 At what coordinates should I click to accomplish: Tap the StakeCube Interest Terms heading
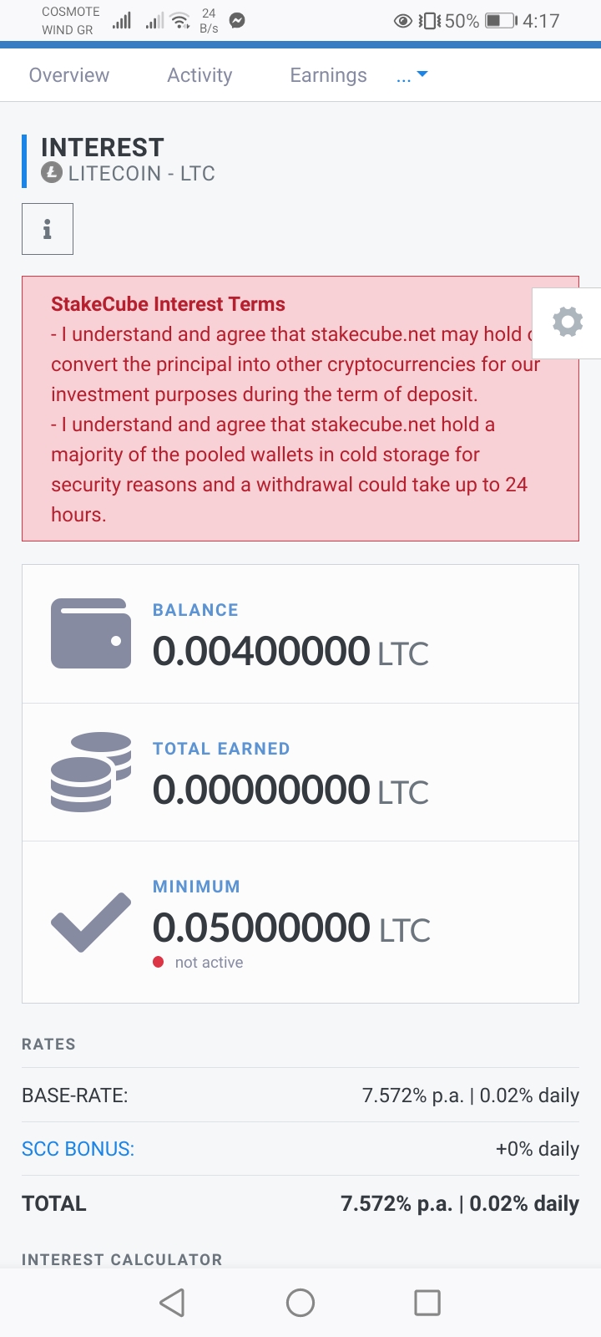[x=168, y=304]
